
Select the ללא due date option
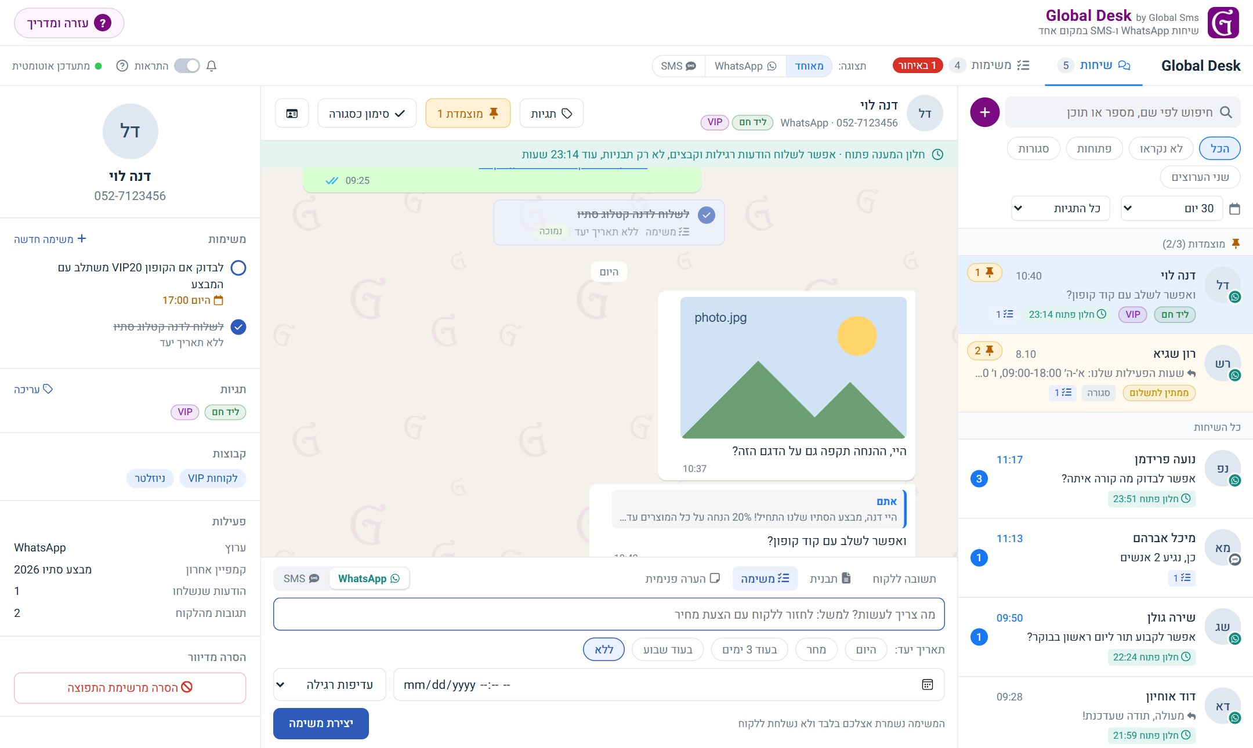click(604, 649)
